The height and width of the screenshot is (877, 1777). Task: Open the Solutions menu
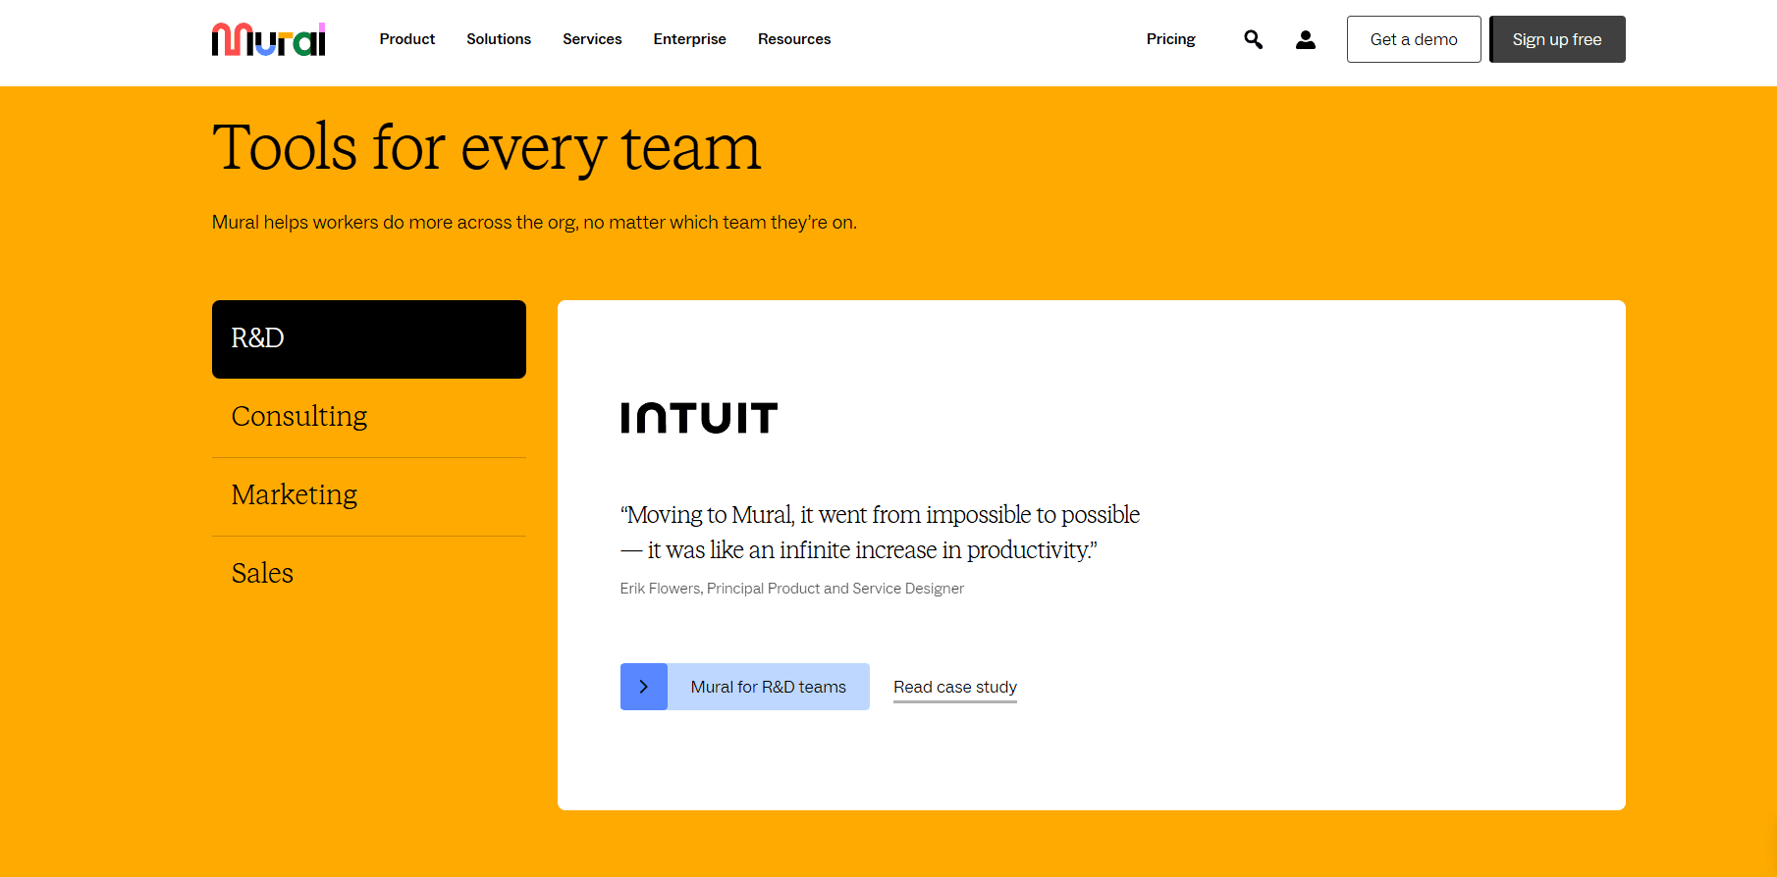pyautogui.click(x=499, y=39)
